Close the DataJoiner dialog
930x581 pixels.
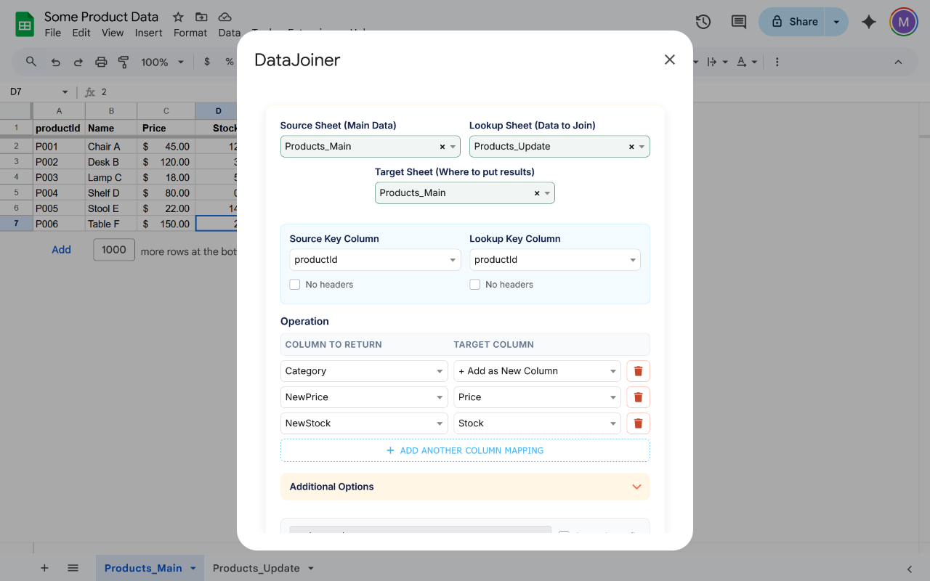pos(669,60)
